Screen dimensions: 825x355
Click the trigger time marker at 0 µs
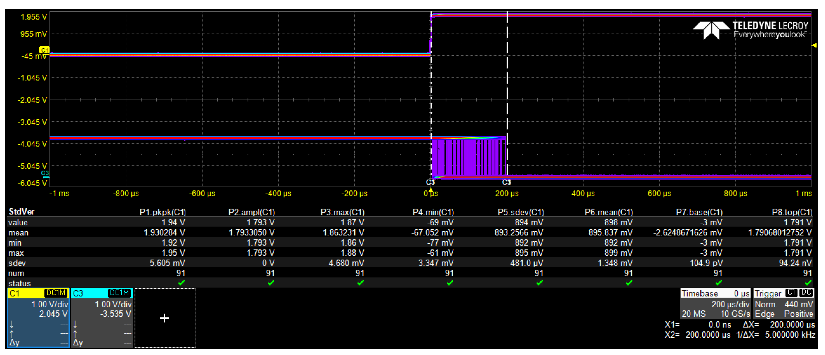pyautogui.click(x=431, y=191)
